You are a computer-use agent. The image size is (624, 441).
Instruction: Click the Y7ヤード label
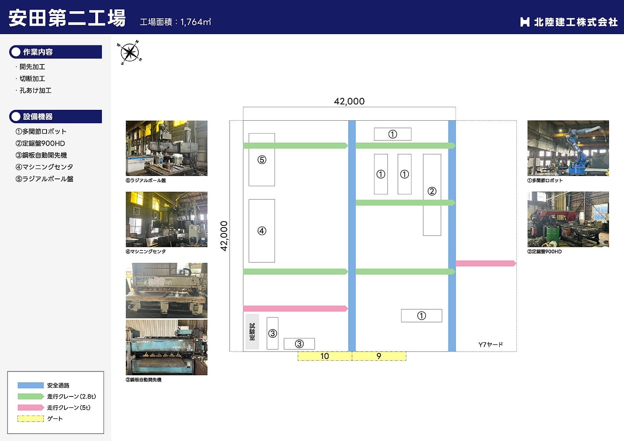pyautogui.click(x=490, y=344)
